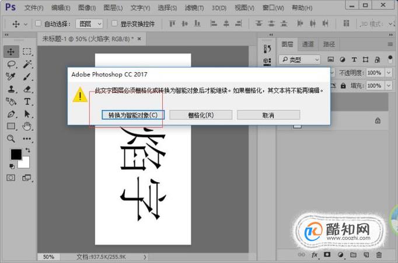Open the 3D(D) menu

tap(219, 8)
